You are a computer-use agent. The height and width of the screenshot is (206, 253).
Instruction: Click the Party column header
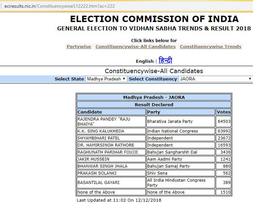(181, 112)
